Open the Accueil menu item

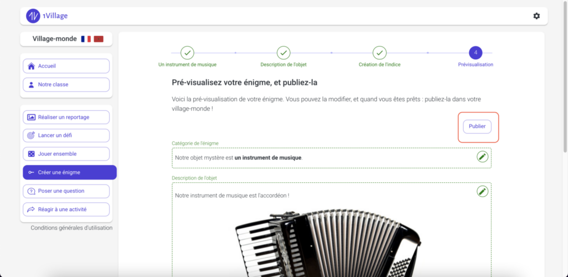pyautogui.click(x=66, y=66)
